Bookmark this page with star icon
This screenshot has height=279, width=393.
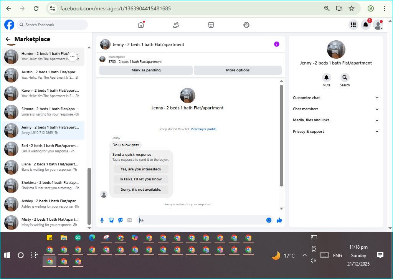coord(352,8)
